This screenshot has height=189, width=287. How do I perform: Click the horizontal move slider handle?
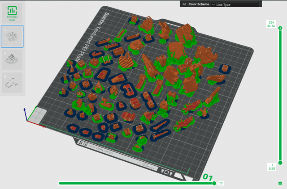pos(214,183)
